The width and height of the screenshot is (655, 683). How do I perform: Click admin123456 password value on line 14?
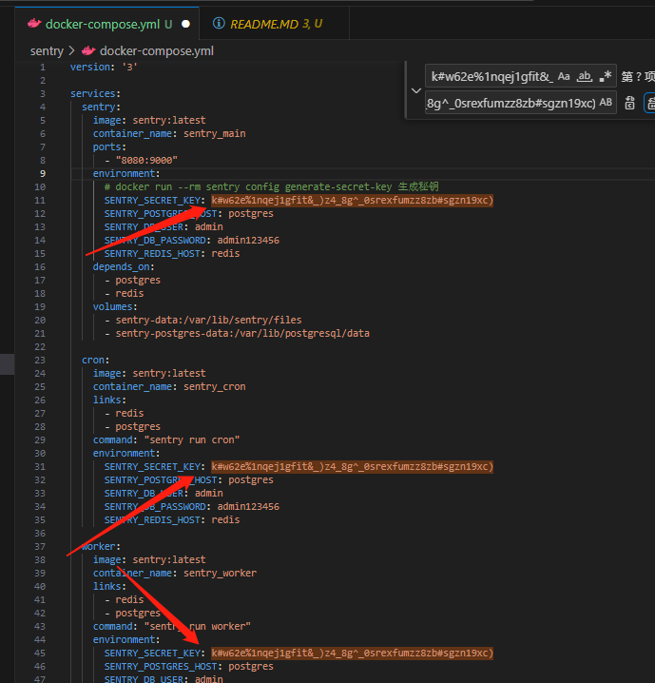point(248,240)
